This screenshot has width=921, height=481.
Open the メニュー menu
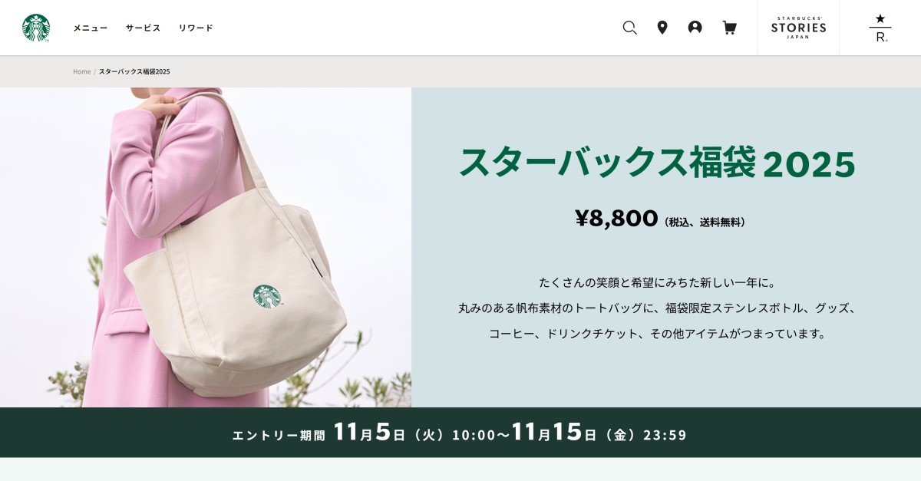[x=91, y=28]
